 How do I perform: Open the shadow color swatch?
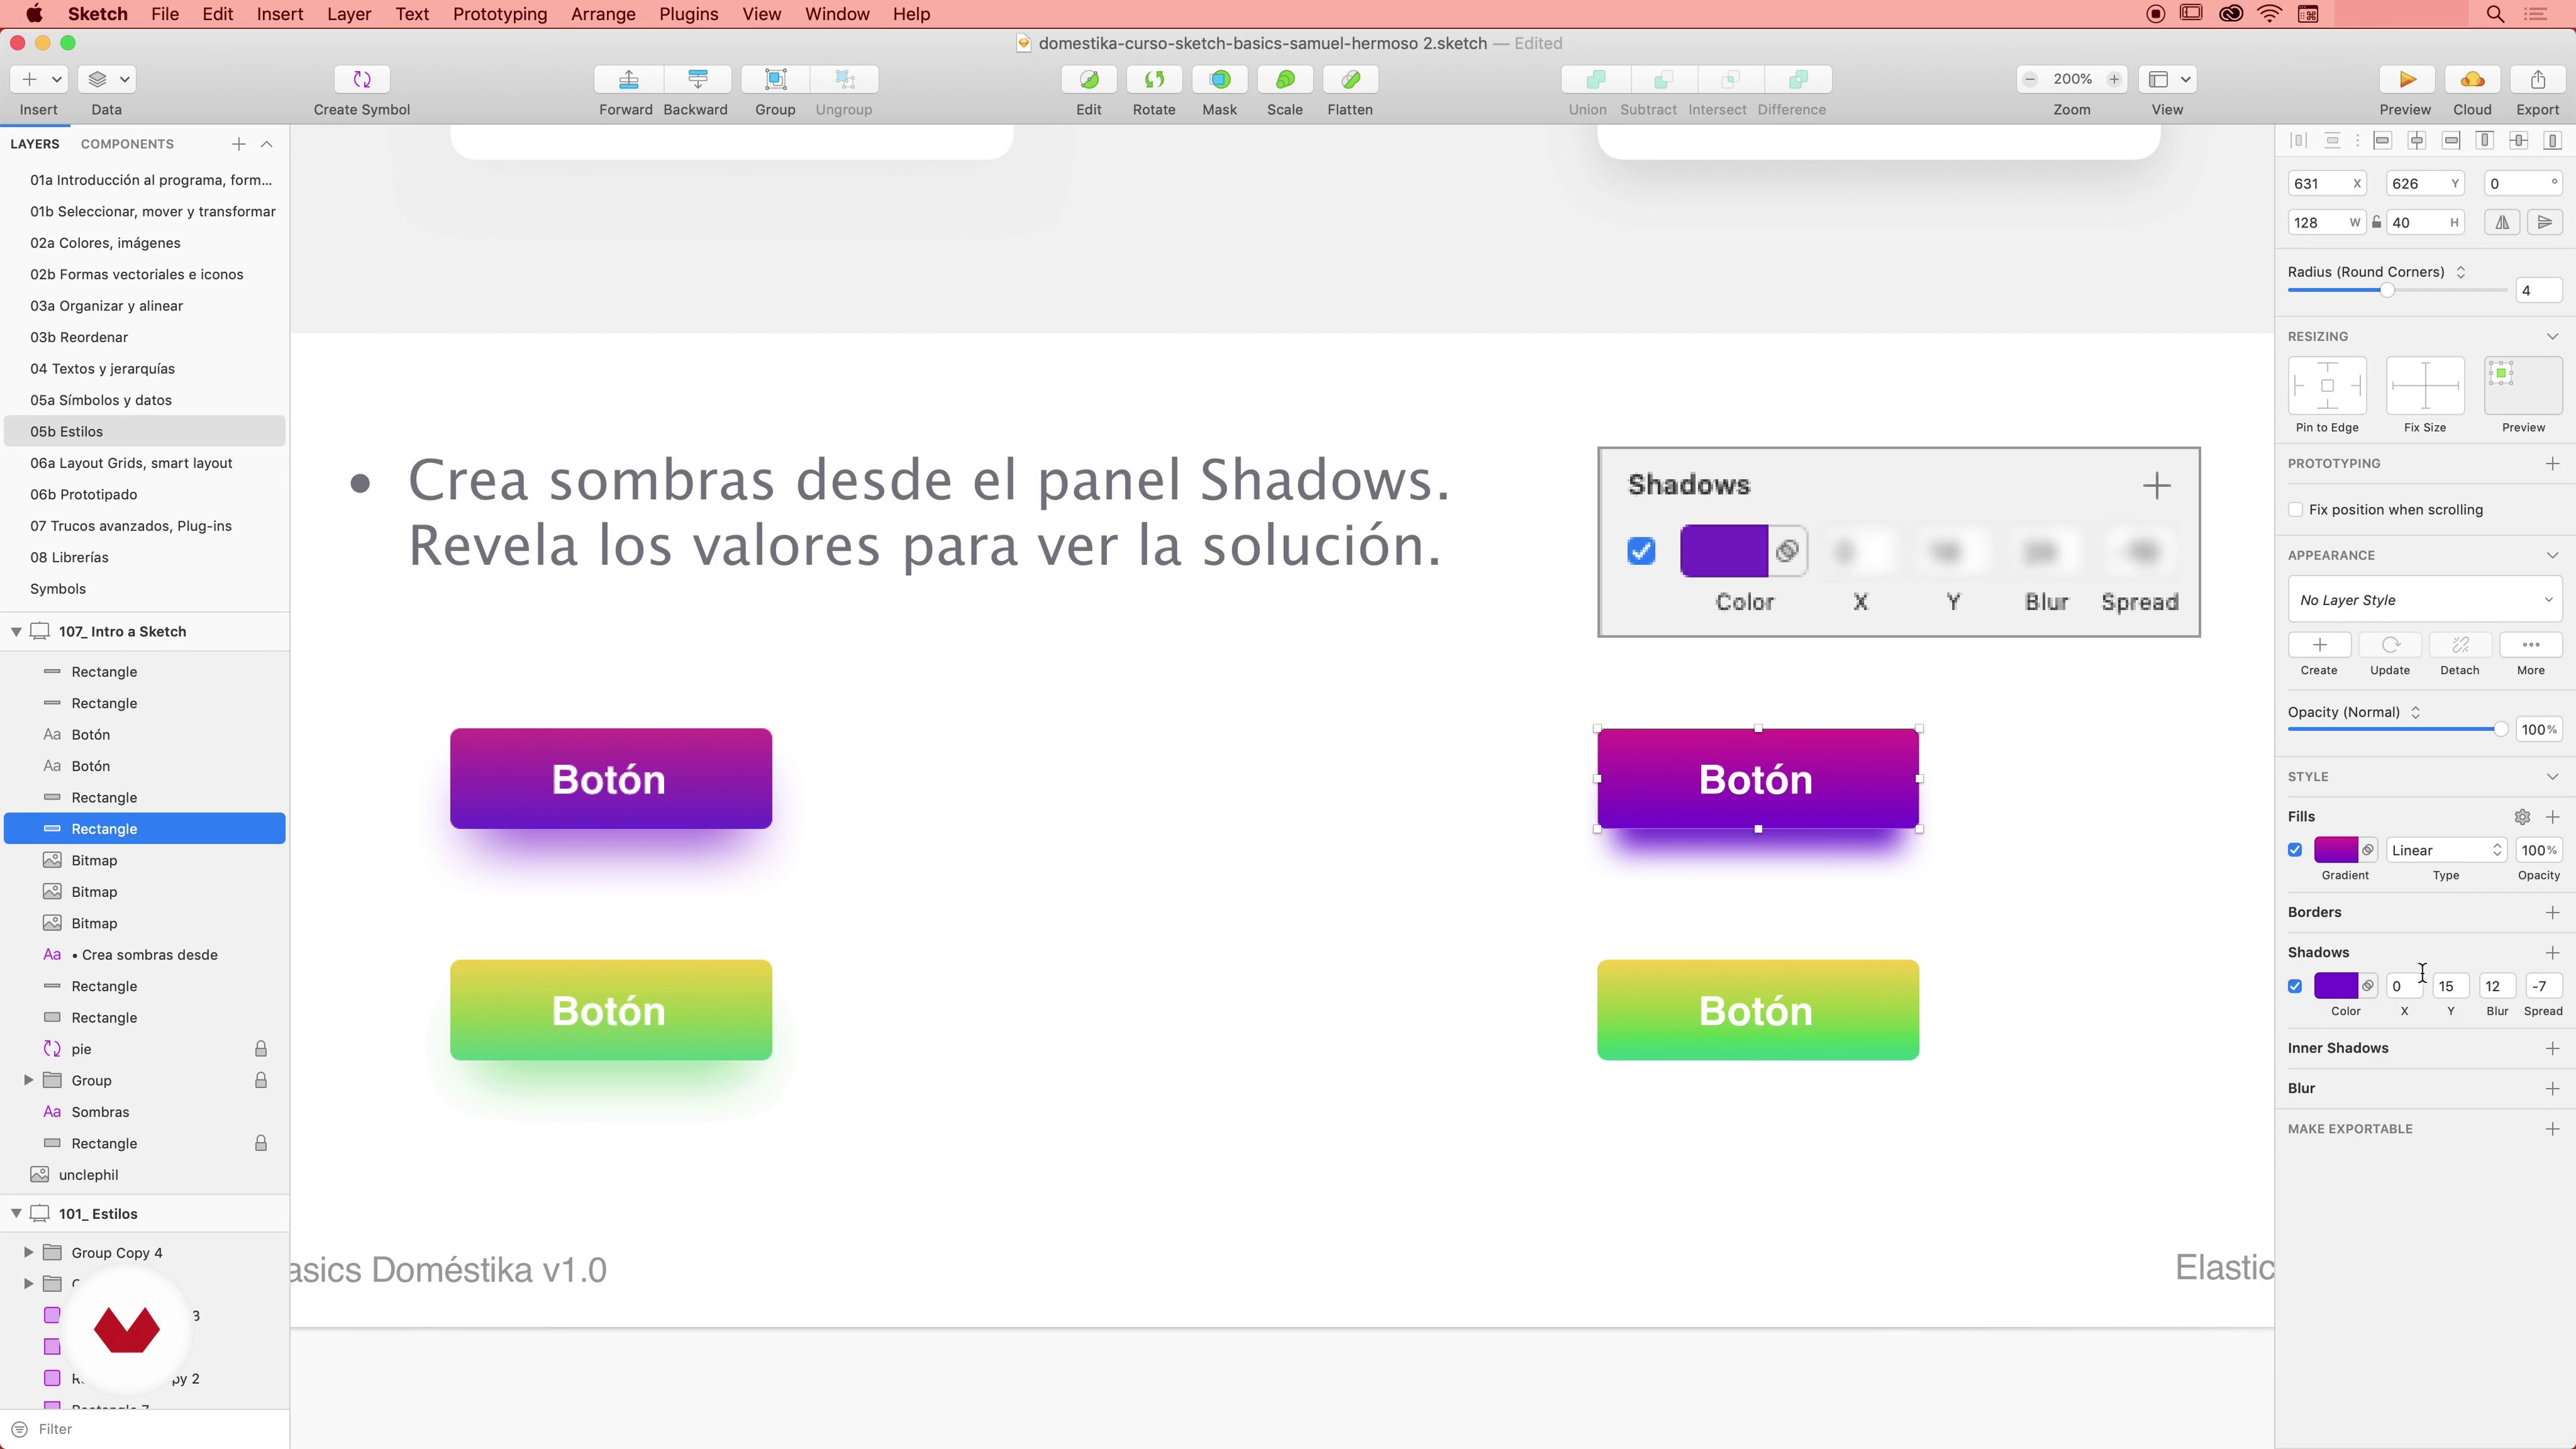[x=2336, y=986]
